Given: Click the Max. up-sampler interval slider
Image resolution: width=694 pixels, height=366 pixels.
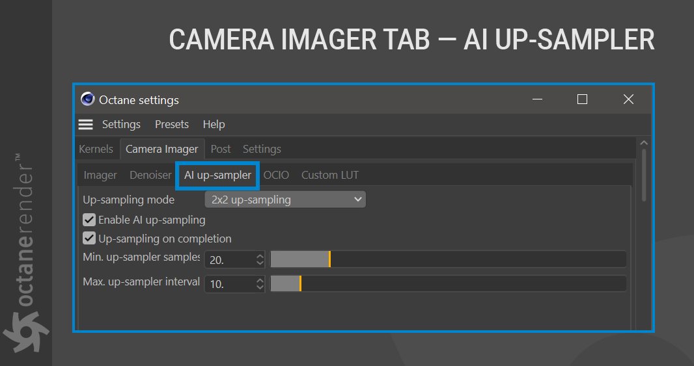Looking at the screenshot, I should [x=448, y=284].
